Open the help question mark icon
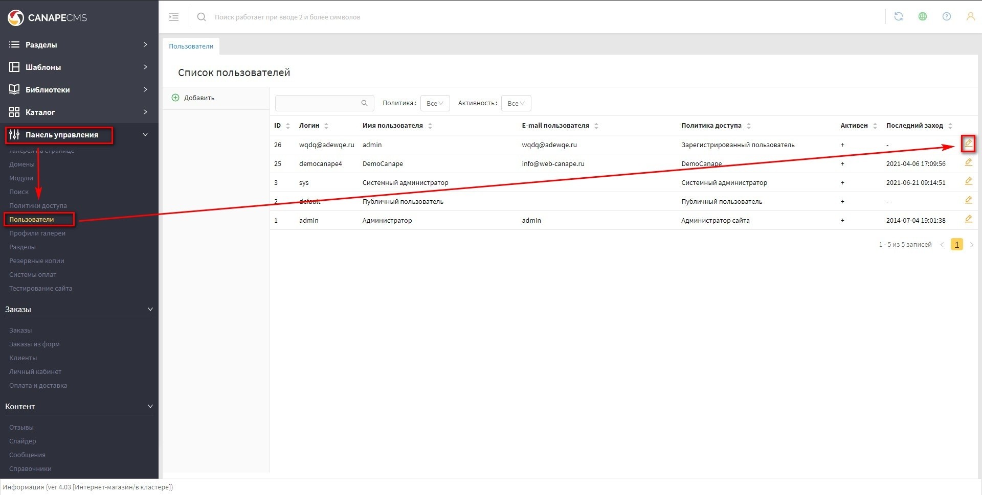Viewport: 982px width, 495px height. pyautogui.click(x=946, y=16)
